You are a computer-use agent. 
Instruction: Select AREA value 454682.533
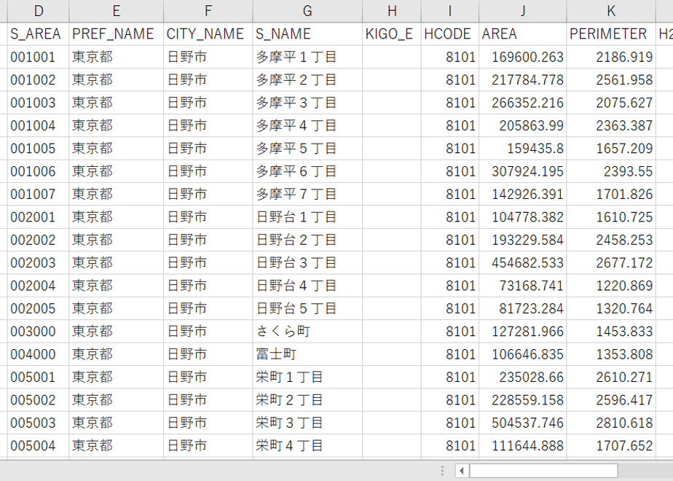click(x=523, y=262)
